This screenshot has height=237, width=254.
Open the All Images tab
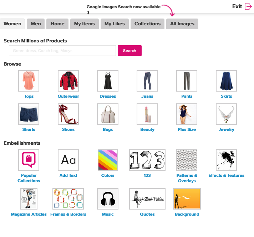[x=182, y=24]
